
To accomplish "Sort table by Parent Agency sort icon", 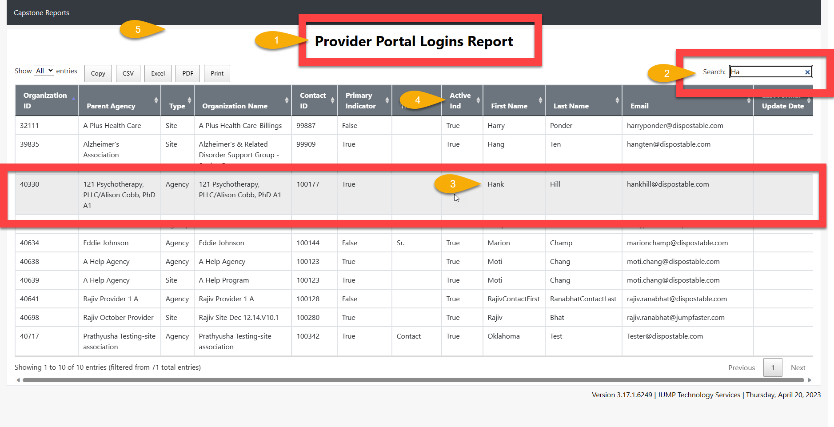I will (x=156, y=100).
